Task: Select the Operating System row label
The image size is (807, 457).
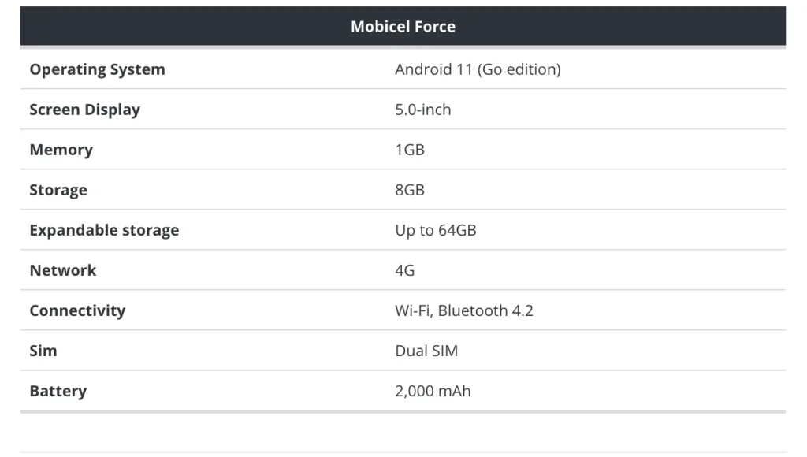Action: 97,69
